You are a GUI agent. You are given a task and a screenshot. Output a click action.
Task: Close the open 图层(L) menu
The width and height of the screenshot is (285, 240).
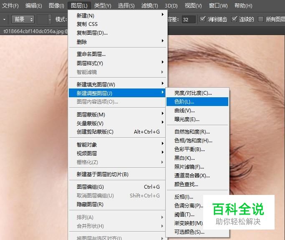tap(79, 6)
